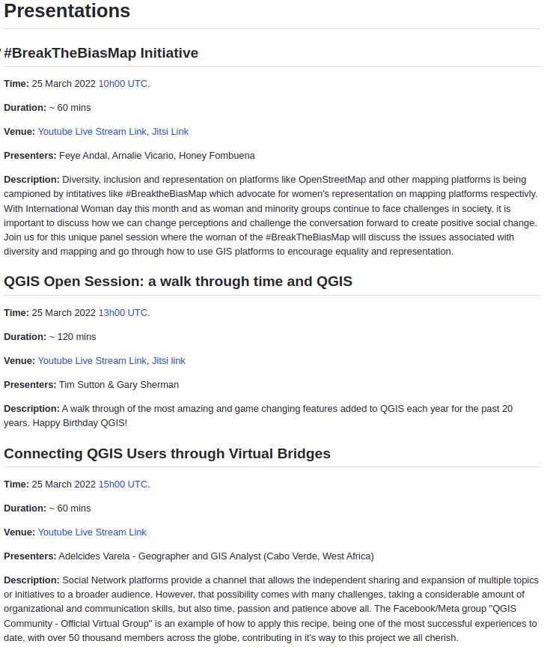
Task: Click the Venue label in Virtual Bridges section
Action: tap(19, 532)
